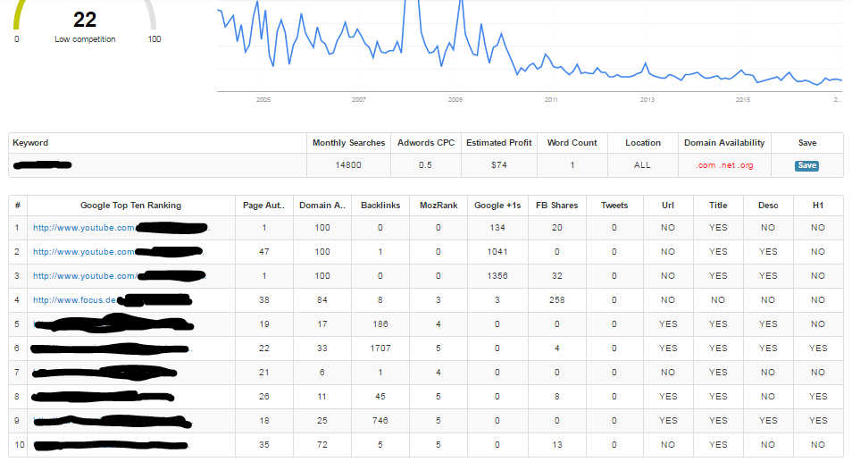This screenshot has height=462, width=852.
Task: Open the third youtube.com result link
Action: (x=119, y=275)
